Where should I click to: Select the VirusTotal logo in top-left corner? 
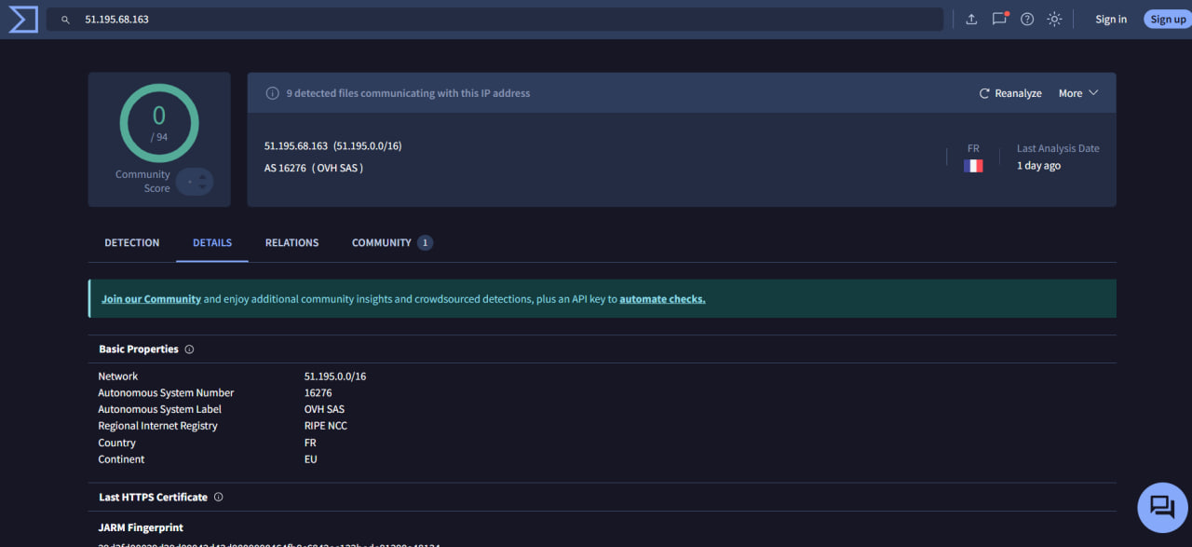(x=22, y=19)
